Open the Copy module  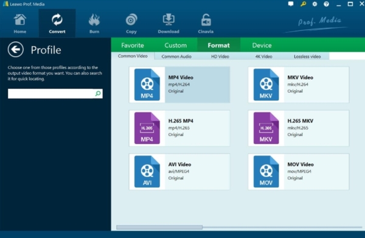click(x=131, y=24)
